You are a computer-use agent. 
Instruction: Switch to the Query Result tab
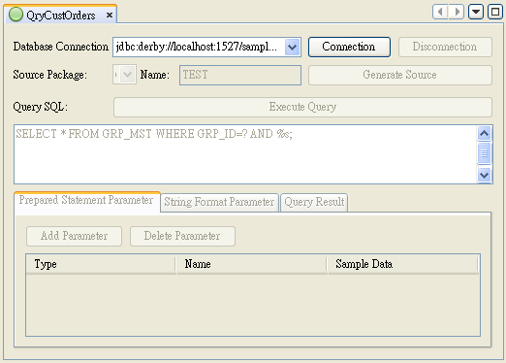click(314, 202)
